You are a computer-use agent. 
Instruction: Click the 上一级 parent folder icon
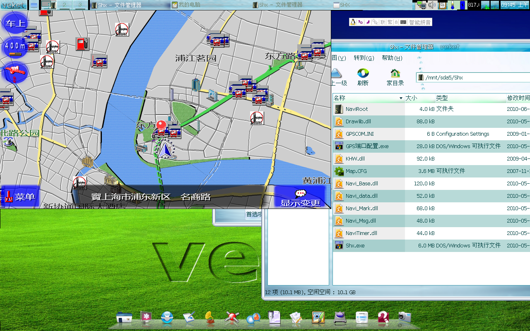[x=339, y=77]
